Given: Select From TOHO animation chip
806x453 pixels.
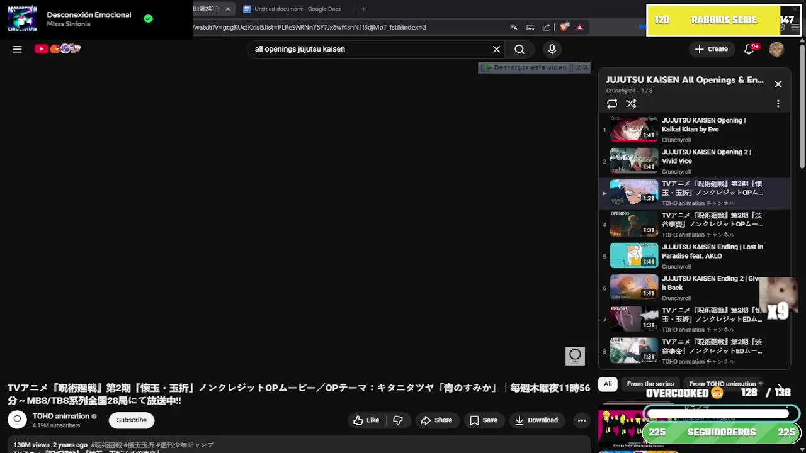Looking at the screenshot, I should (724, 384).
